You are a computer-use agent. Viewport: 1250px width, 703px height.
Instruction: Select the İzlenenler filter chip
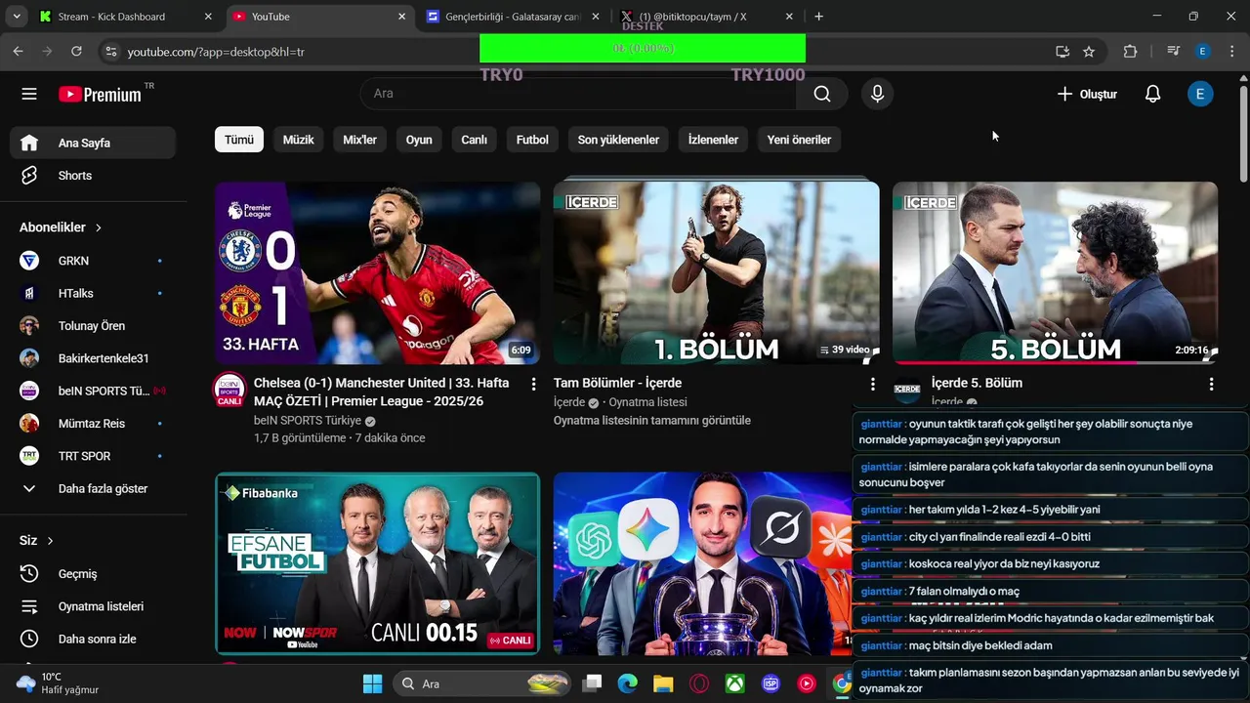713,140
